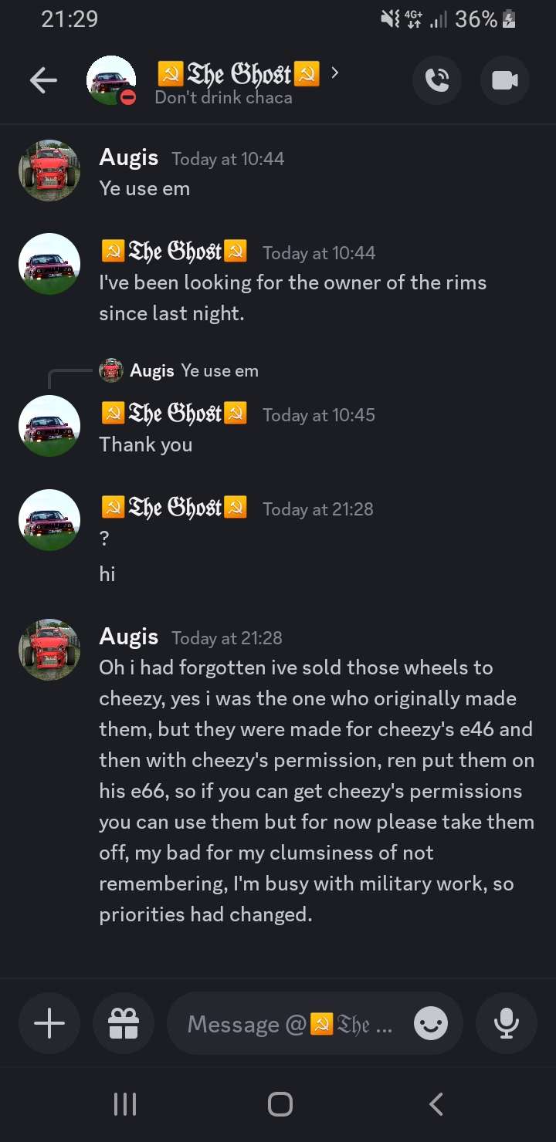Tap the 'Don't drink chaca' status text
This screenshot has width=556, height=1142.
(x=223, y=98)
